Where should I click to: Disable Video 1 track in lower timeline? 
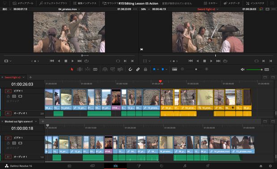pyautogui.click(x=20, y=143)
